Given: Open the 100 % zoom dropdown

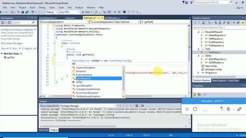Looking at the screenshot, I should 49,96.
